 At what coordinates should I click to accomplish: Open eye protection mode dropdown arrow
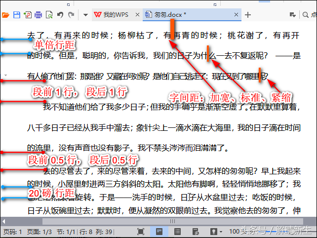pos(221,232)
